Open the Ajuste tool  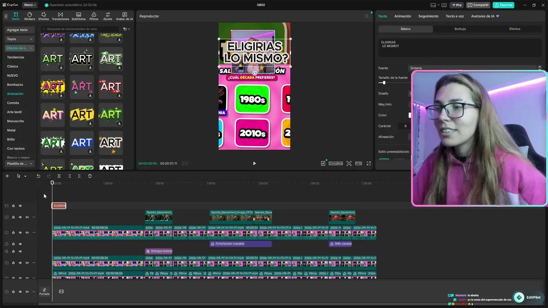click(107, 16)
